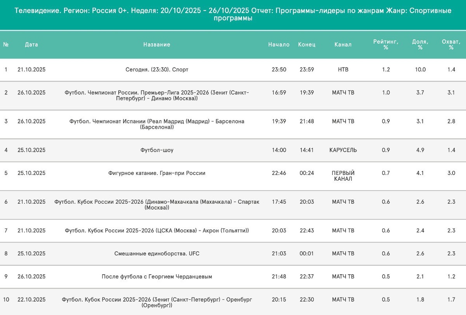
Task: Click end time "00:24" of Фигурное катание
Action: click(307, 173)
